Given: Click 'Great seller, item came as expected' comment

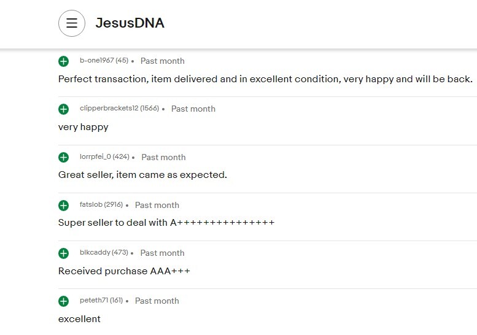Looking at the screenshot, I should pos(142,175).
